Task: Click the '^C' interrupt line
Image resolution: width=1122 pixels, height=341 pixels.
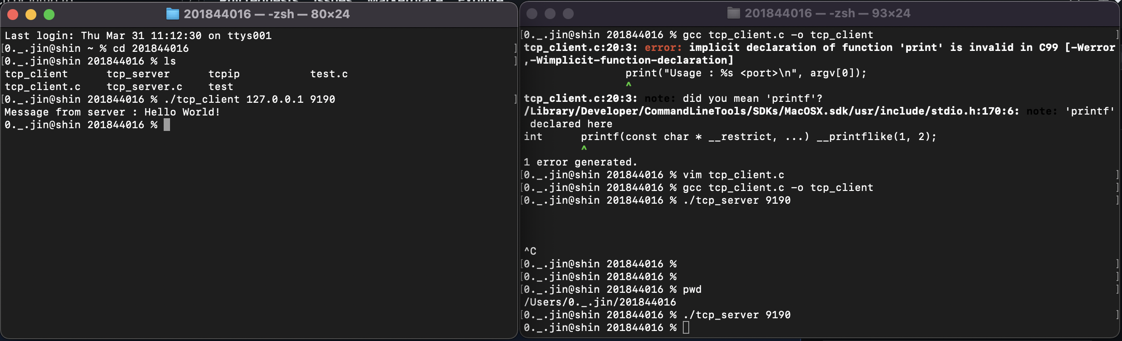Action: [530, 251]
